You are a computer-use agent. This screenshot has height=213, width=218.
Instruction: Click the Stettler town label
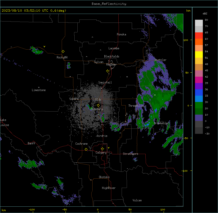pos(160,60)
